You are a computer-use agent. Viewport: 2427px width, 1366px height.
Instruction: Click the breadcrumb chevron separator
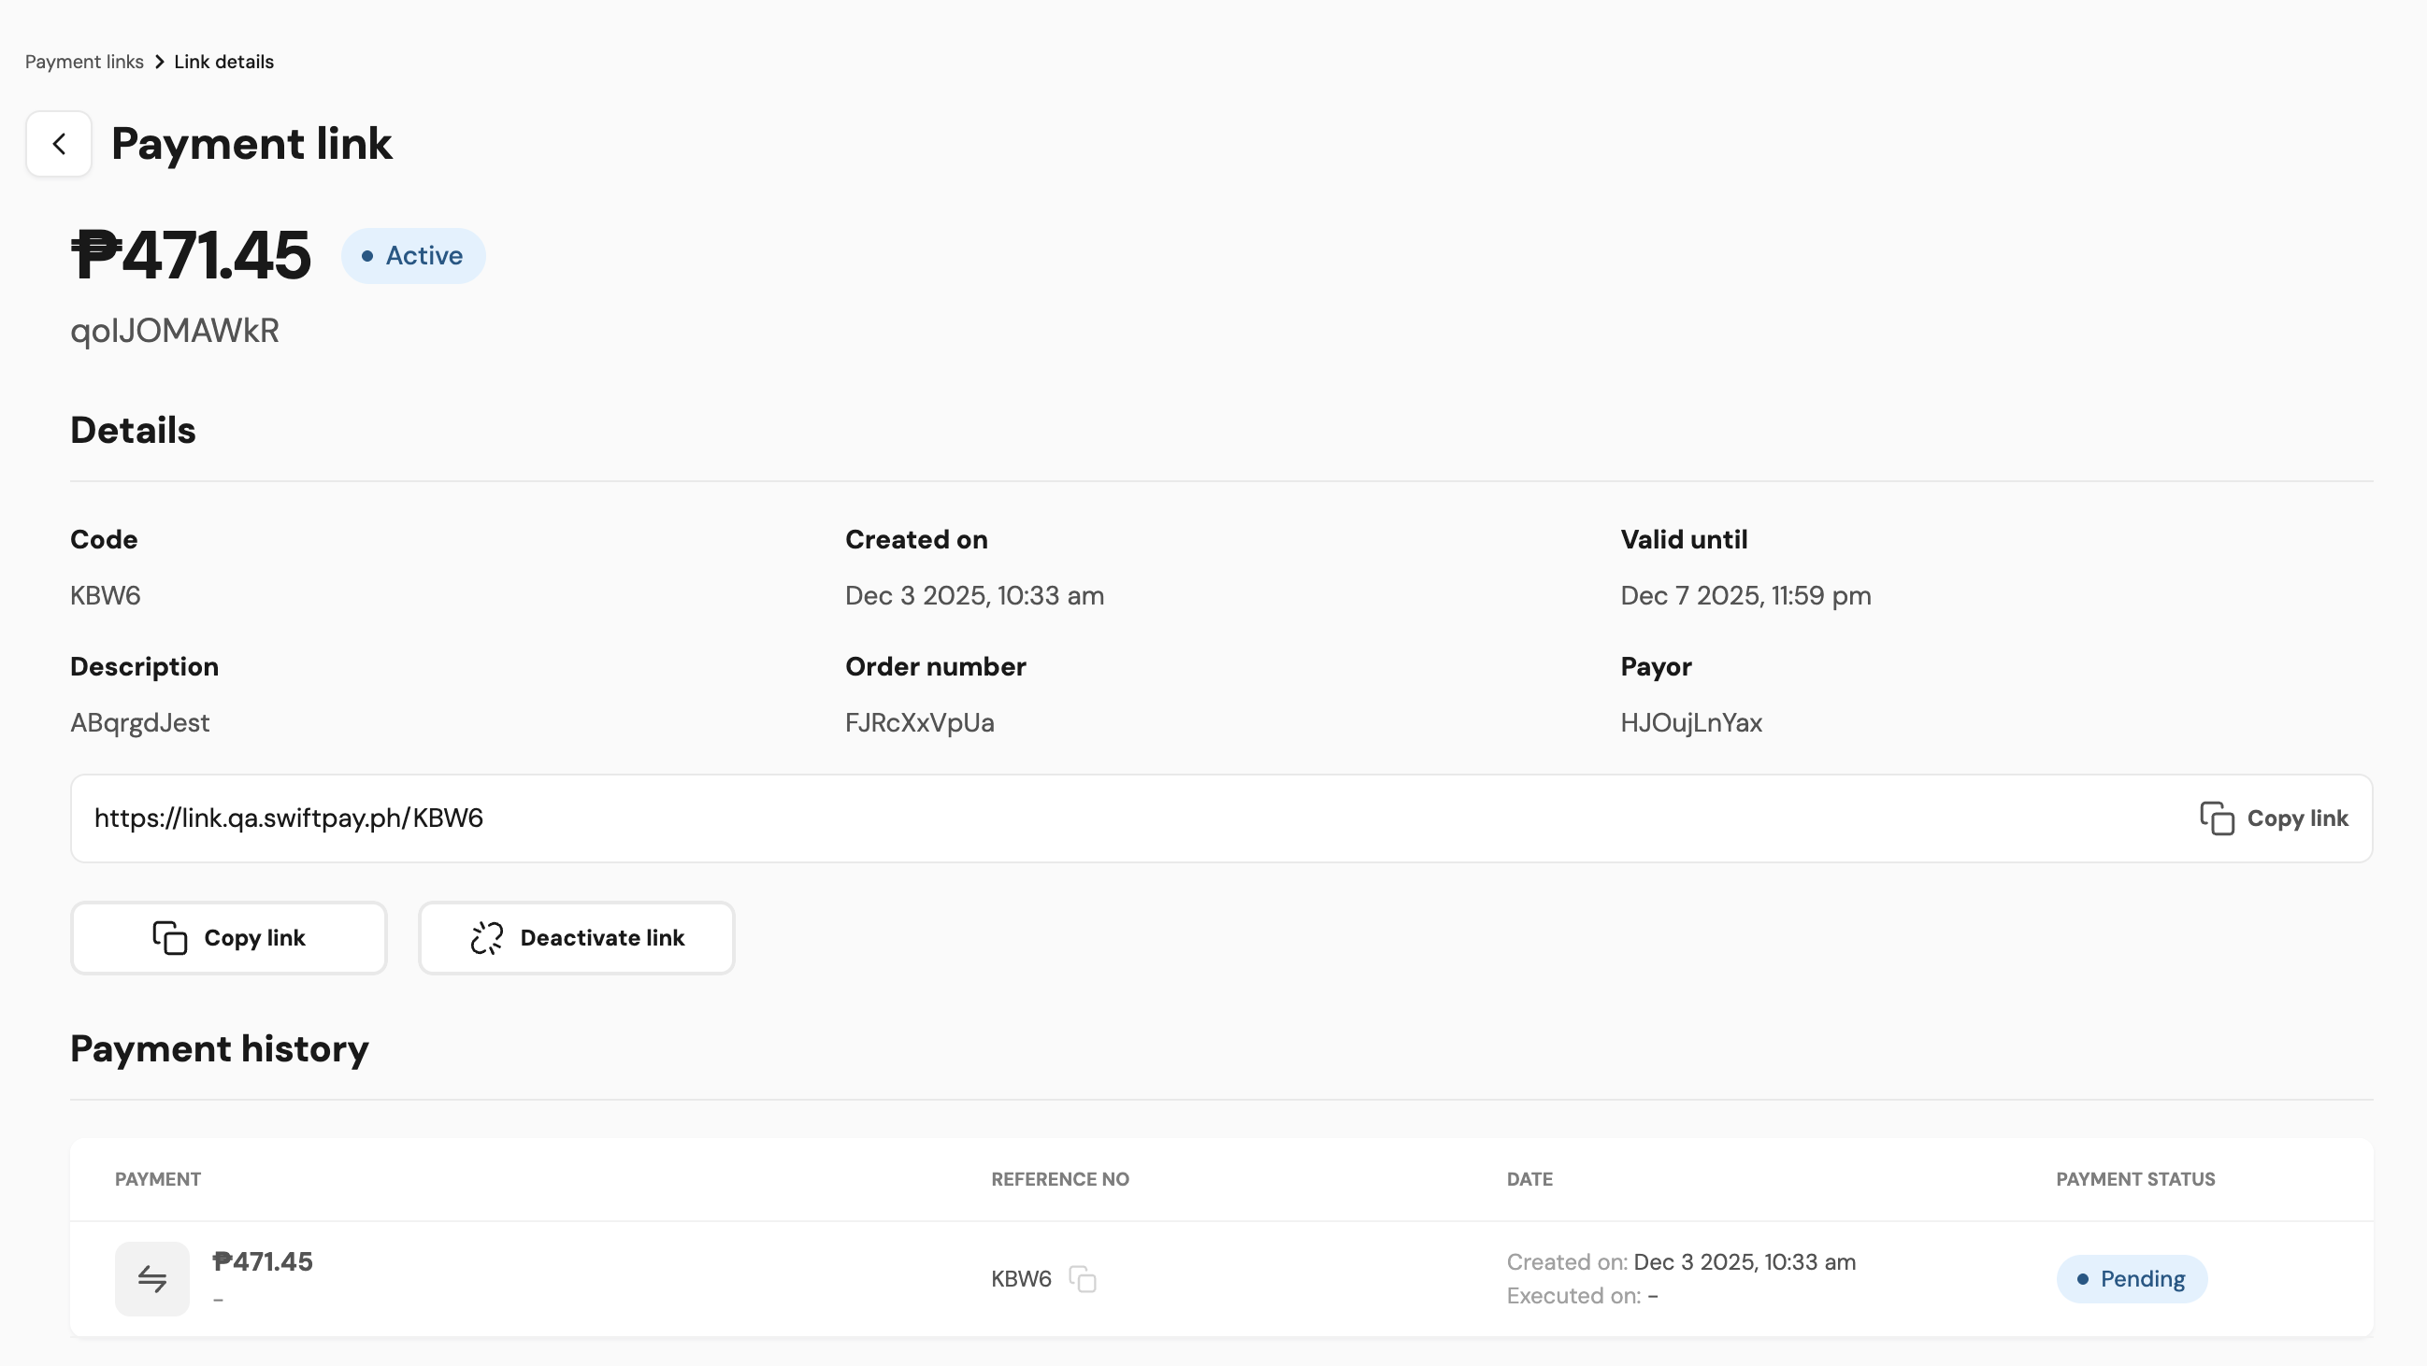159,63
